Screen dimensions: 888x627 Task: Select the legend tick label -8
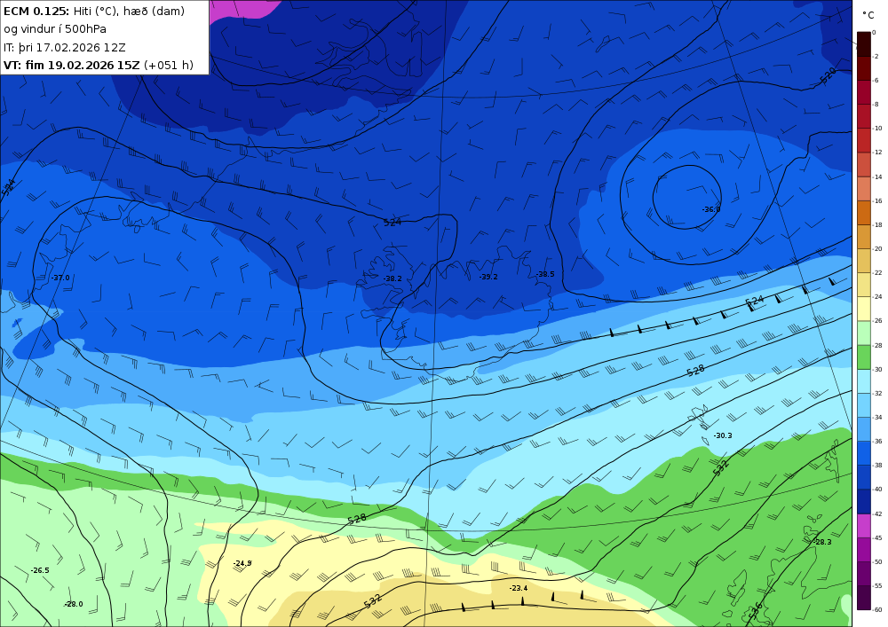click(x=876, y=105)
